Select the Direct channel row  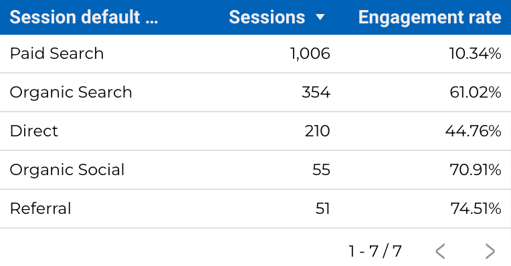coord(255,131)
